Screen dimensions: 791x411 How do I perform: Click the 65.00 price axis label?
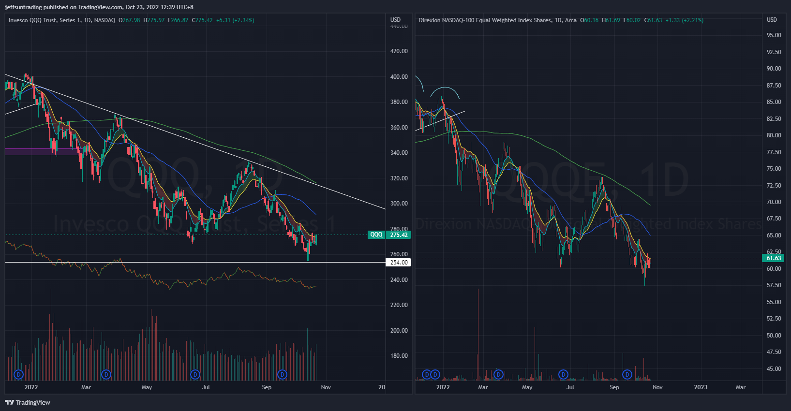(x=774, y=235)
